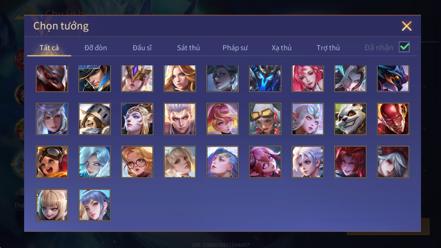Open the Xạ thủ tab
Image resolution: width=441 pixels, height=248 pixels.
(x=281, y=48)
